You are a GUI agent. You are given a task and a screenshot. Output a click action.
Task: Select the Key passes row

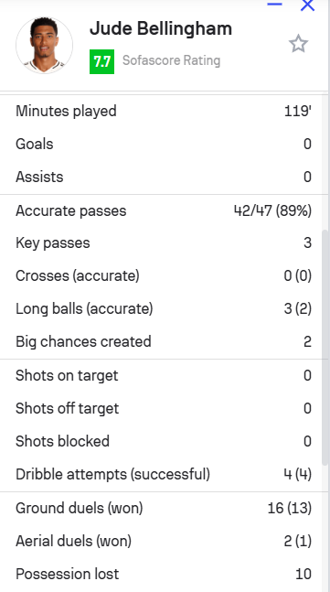tap(162, 243)
